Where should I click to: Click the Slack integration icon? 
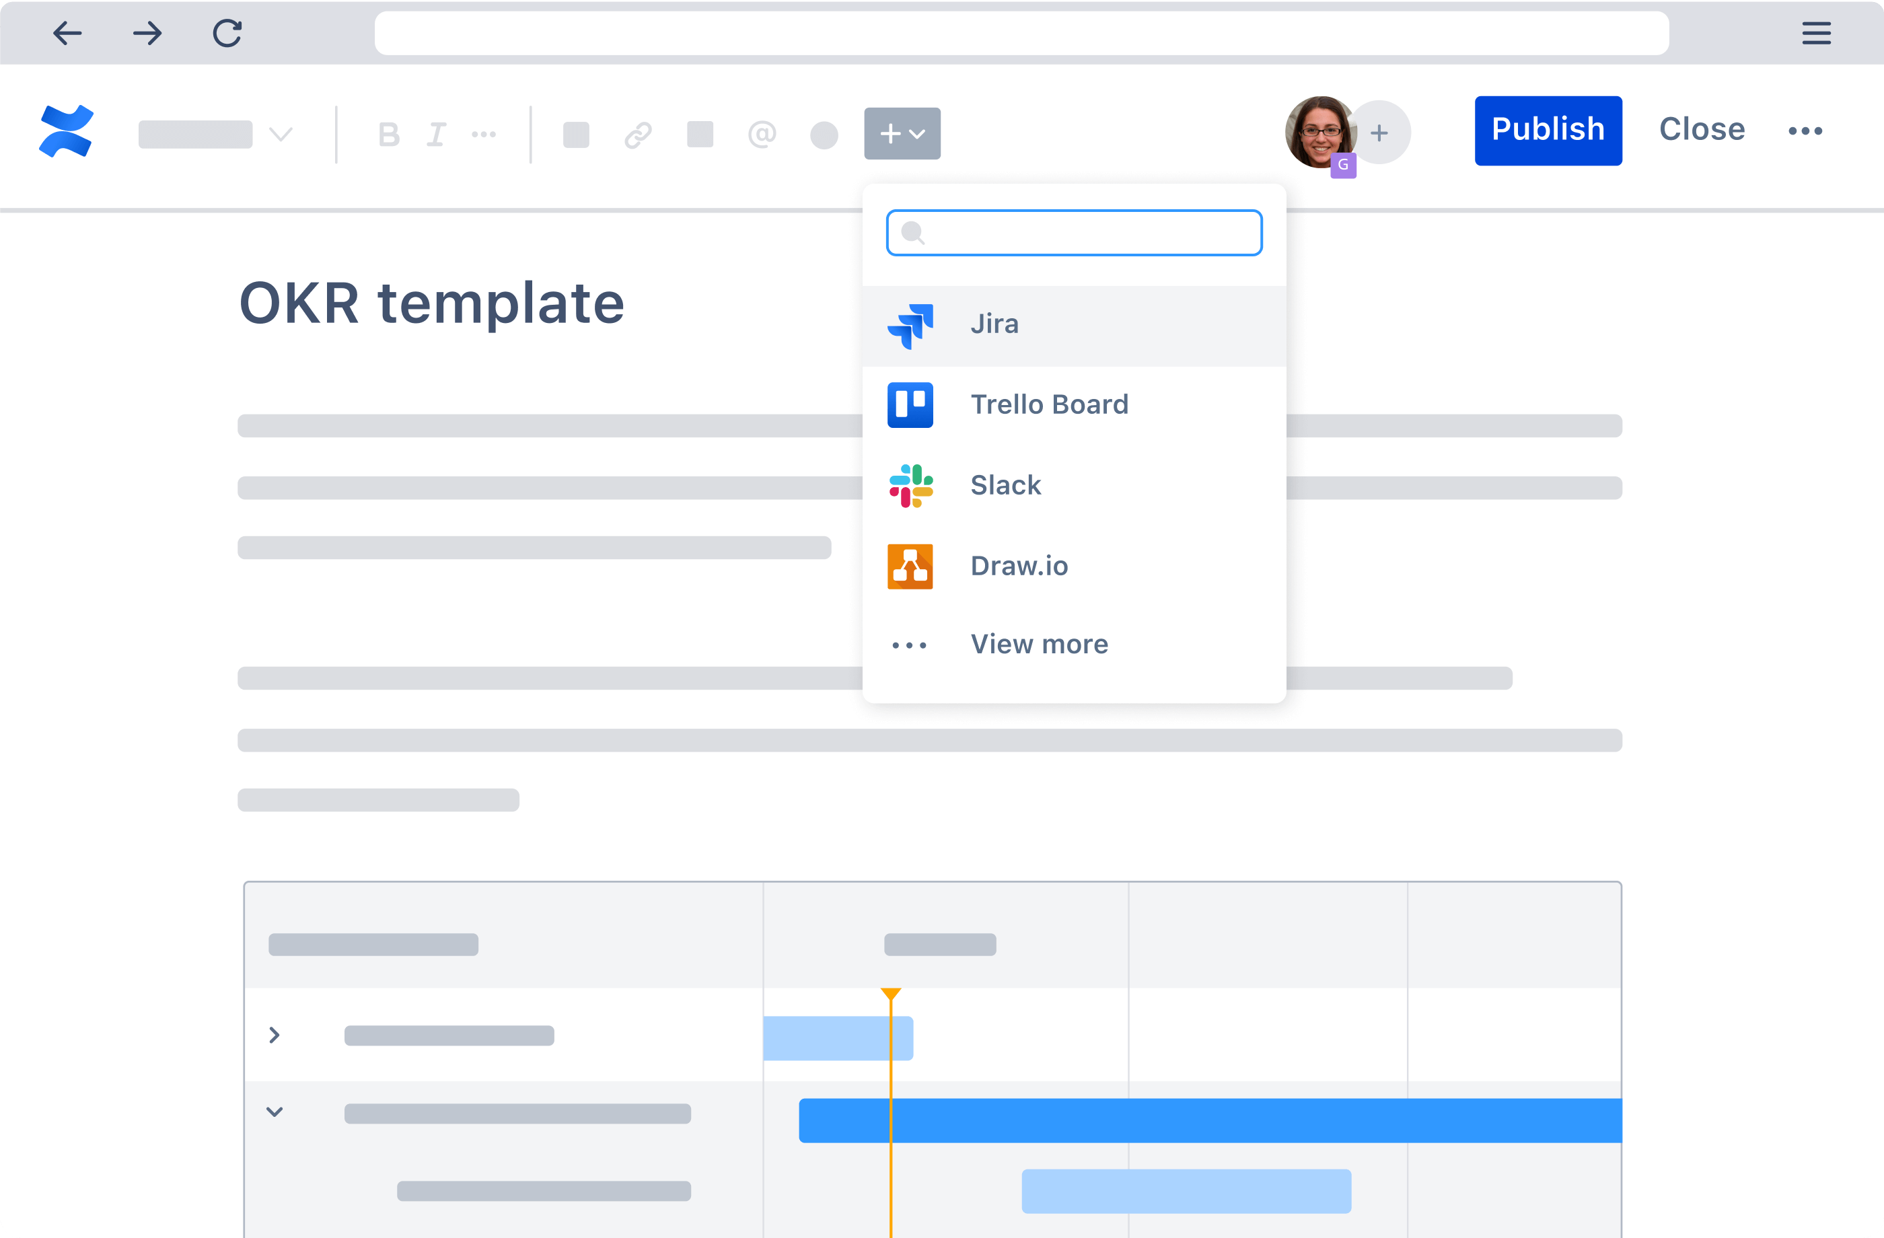point(912,485)
